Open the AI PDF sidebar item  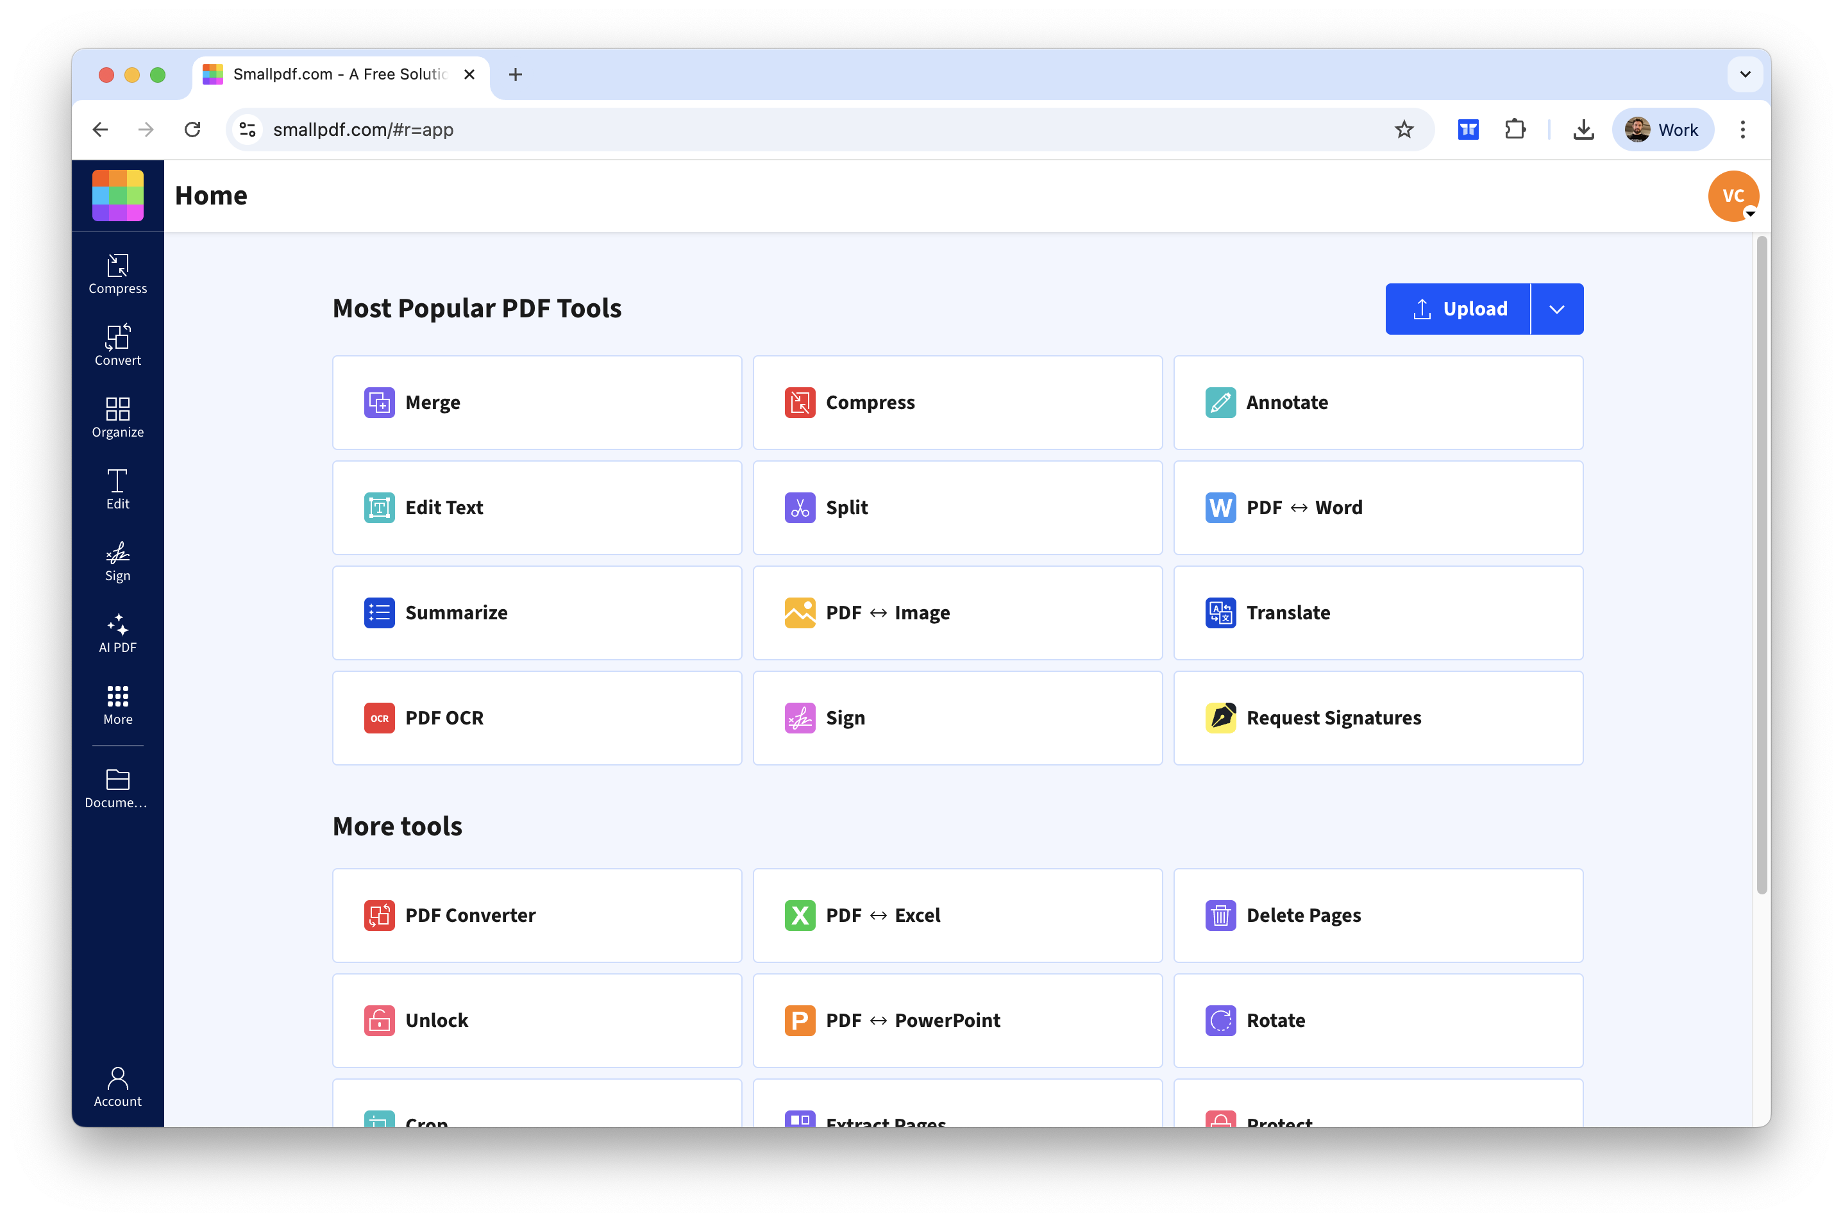coord(117,633)
